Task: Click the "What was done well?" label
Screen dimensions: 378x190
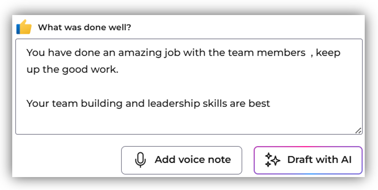Action: coord(84,27)
